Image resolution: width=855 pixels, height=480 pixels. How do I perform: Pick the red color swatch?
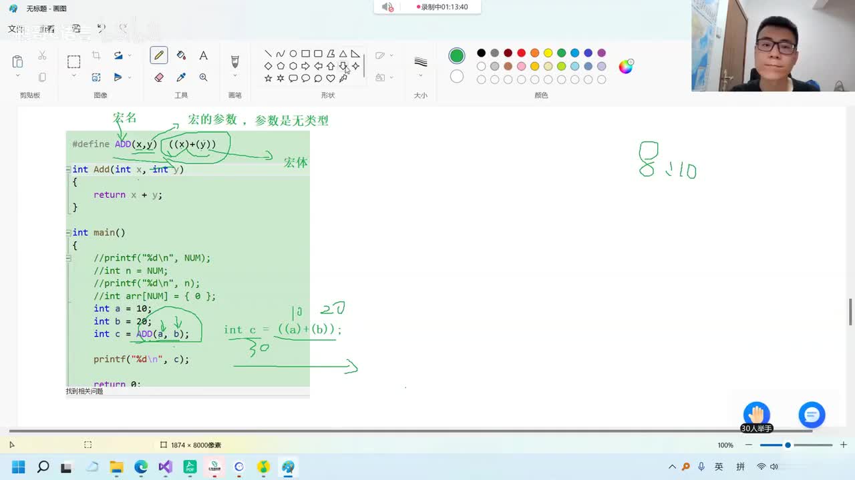coord(521,53)
